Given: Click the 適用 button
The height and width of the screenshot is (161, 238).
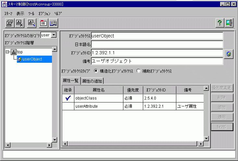Looking at the screenshot, I should coord(222,117).
